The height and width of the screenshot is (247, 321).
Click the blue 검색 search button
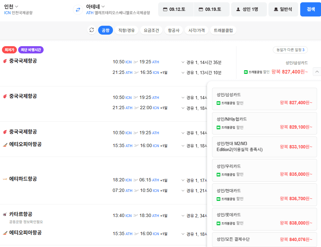point(310,10)
